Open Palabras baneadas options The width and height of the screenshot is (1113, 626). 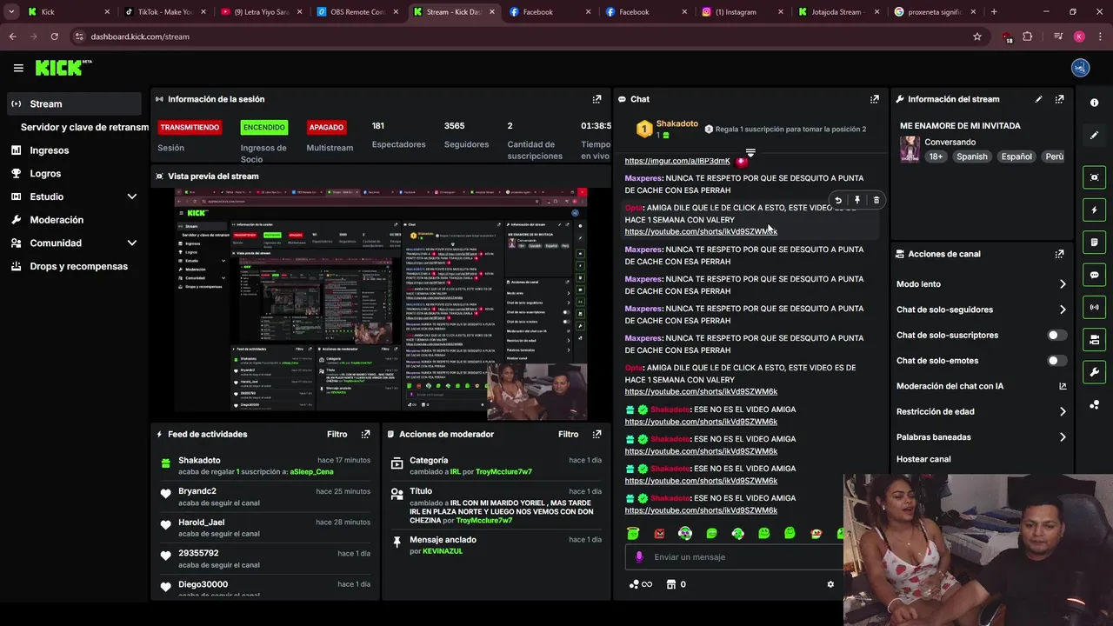981,436
